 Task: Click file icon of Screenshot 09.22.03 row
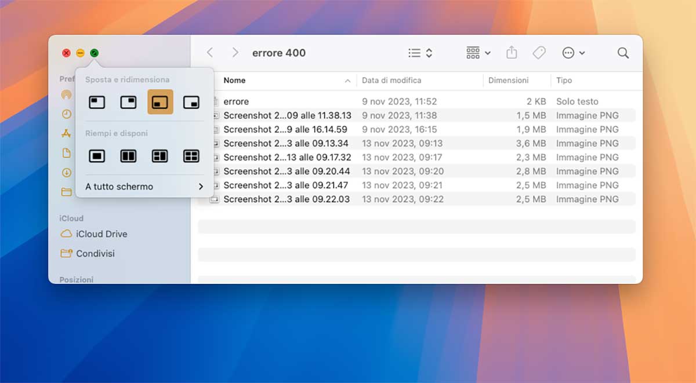[x=214, y=199]
